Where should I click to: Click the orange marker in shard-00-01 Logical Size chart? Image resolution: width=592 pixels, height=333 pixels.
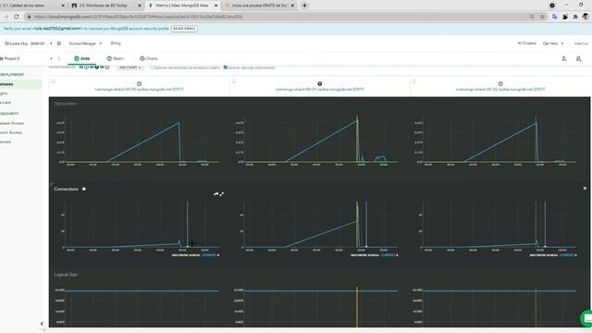coord(357,307)
